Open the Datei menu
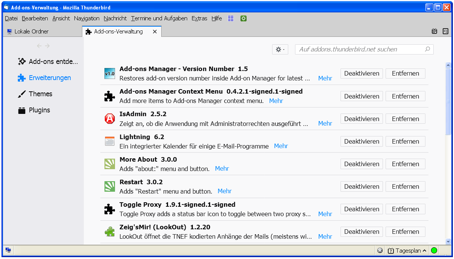The height and width of the screenshot is (259, 454). (x=11, y=18)
